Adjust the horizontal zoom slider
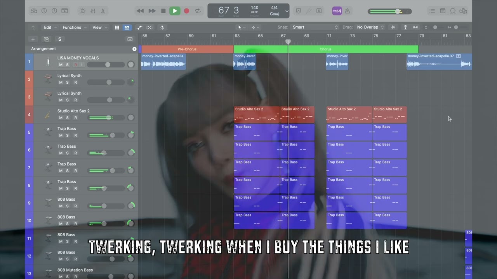This screenshot has height=279, width=497. pyautogui.click(x=455, y=27)
